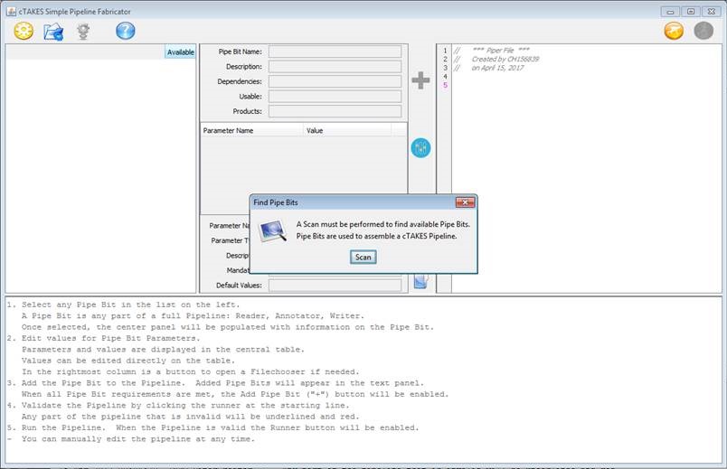Click the Scan for Pipe Bits gear icon
The width and height of the screenshot is (727, 469).
pos(24,31)
